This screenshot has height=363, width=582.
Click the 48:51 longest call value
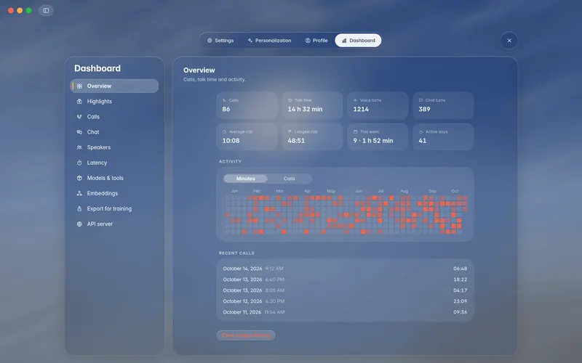(x=296, y=141)
